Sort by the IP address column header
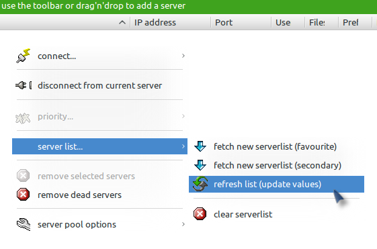The width and height of the screenshot is (377, 249). point(170,23)
